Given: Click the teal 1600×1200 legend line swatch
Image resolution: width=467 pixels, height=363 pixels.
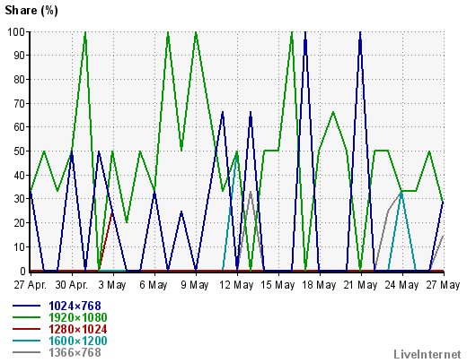Looking at the screenshot, I should (26, 341).
